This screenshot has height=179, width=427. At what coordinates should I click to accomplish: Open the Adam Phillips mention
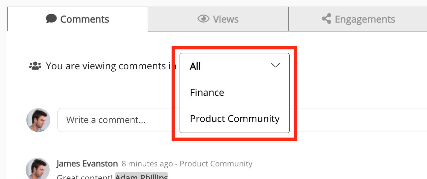pyautogui.click(x=141, y=177)
